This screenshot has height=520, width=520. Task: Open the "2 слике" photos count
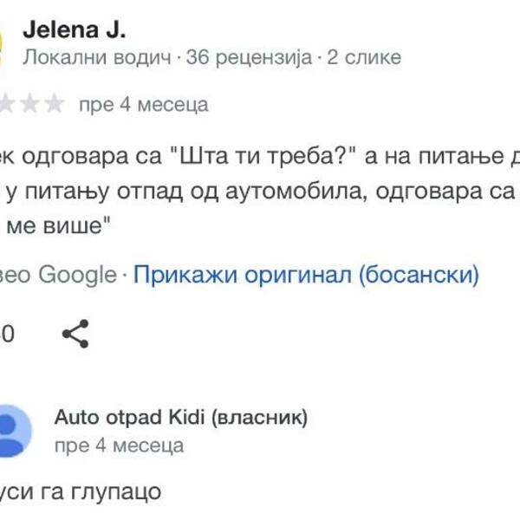pyautogui.click(x=364, y=58)
